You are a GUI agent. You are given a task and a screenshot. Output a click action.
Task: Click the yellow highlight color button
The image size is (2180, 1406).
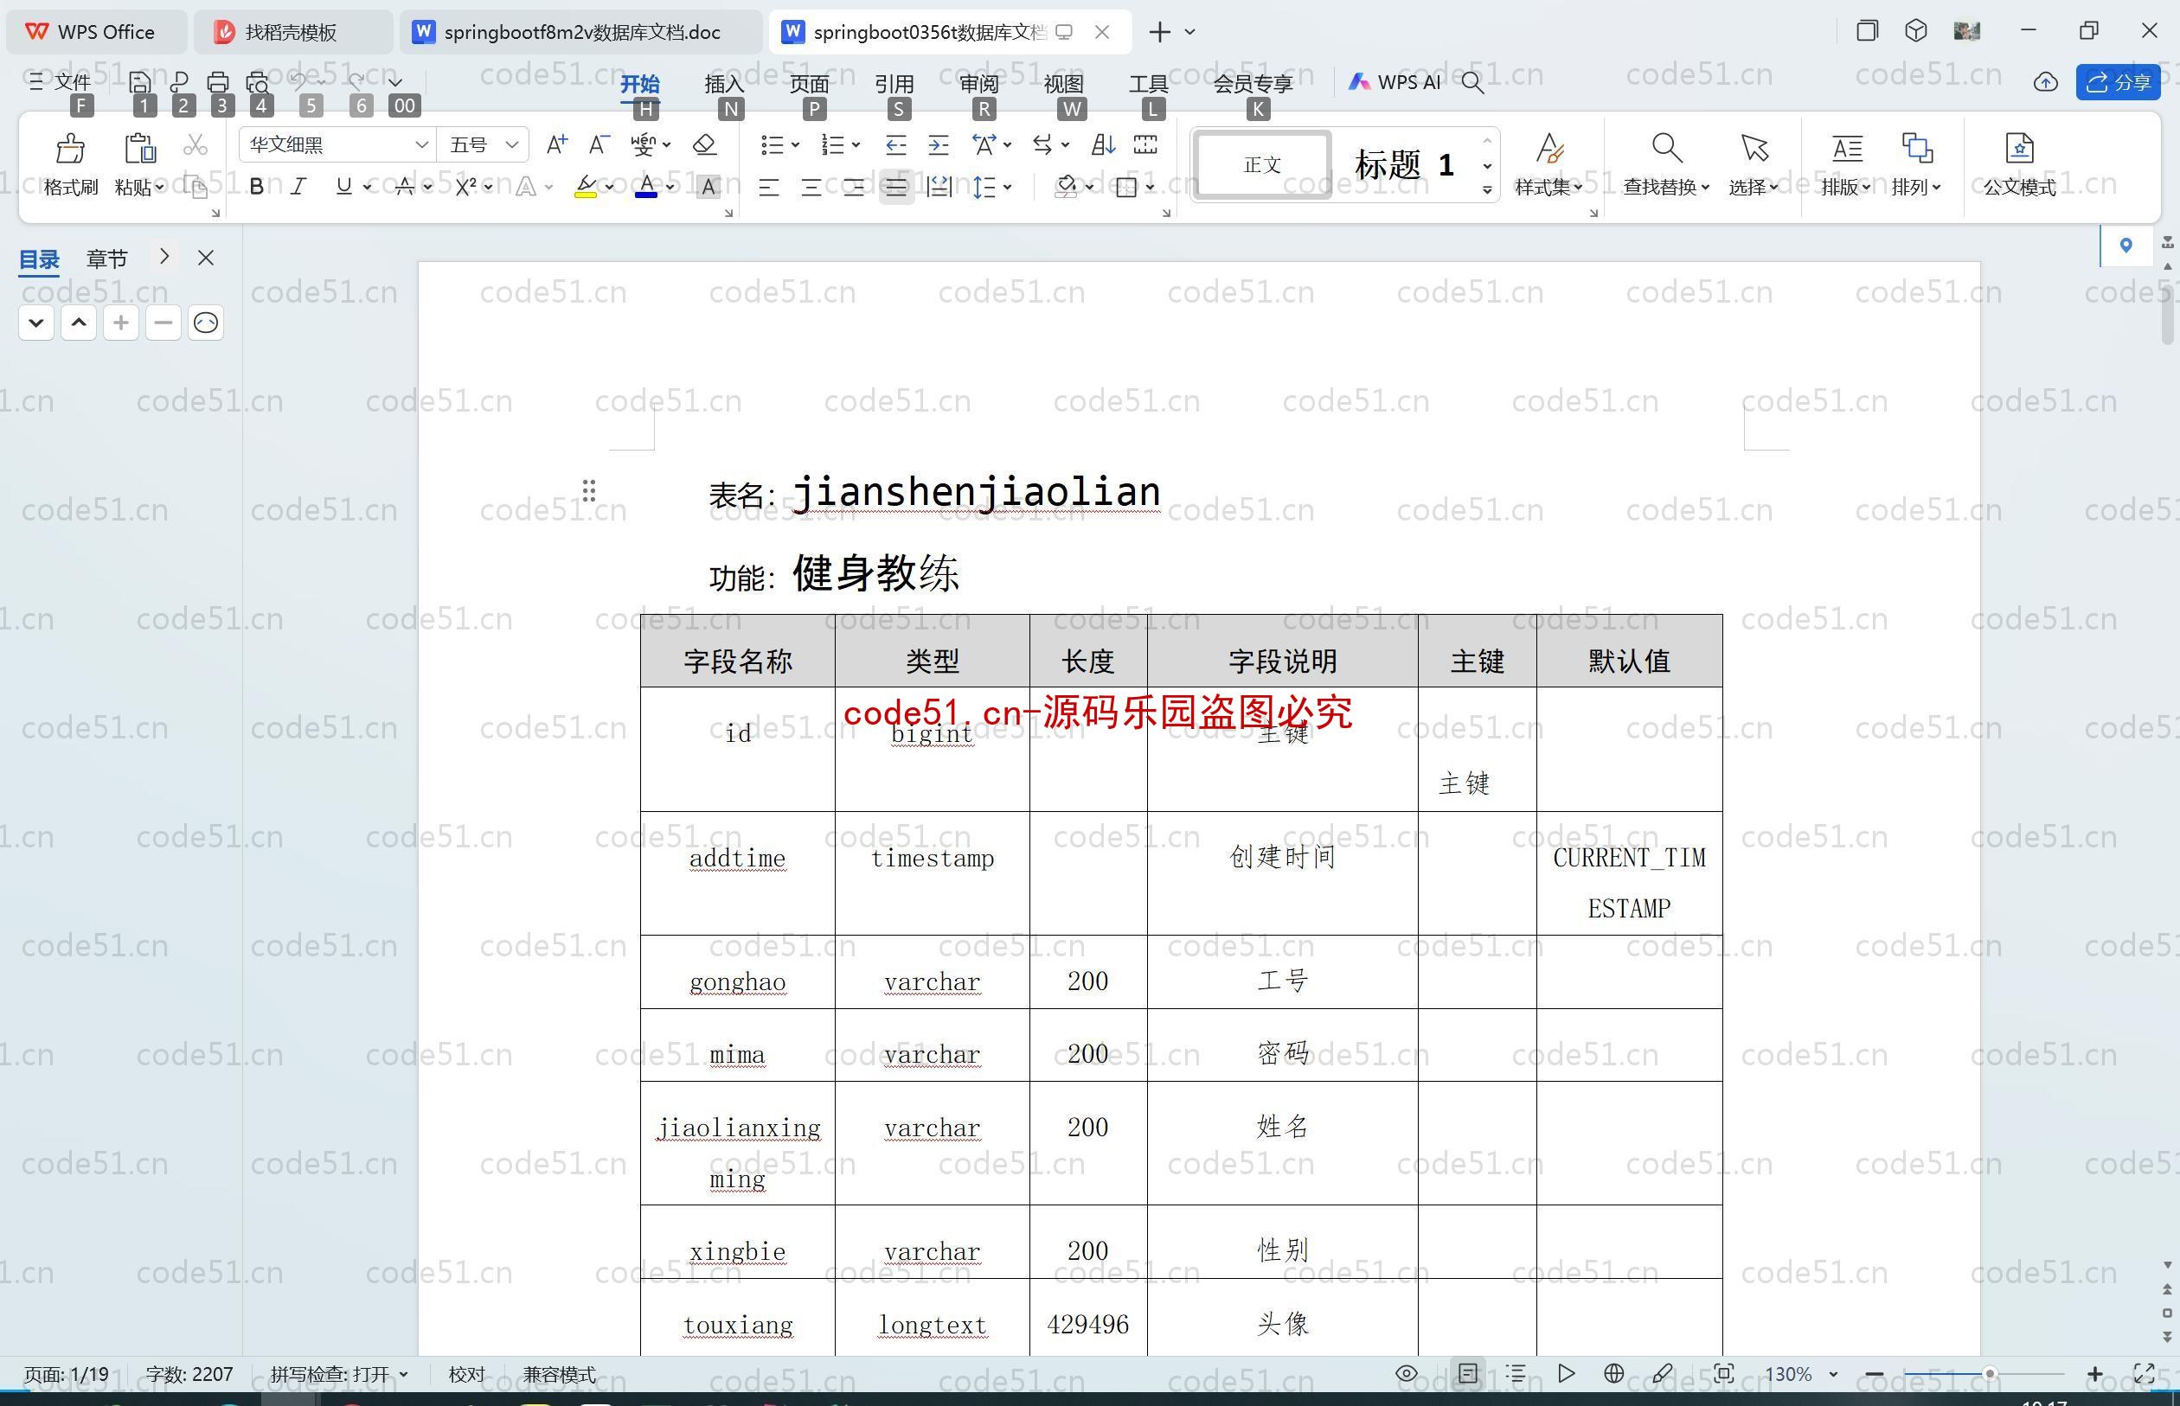[x=586, y=187]
